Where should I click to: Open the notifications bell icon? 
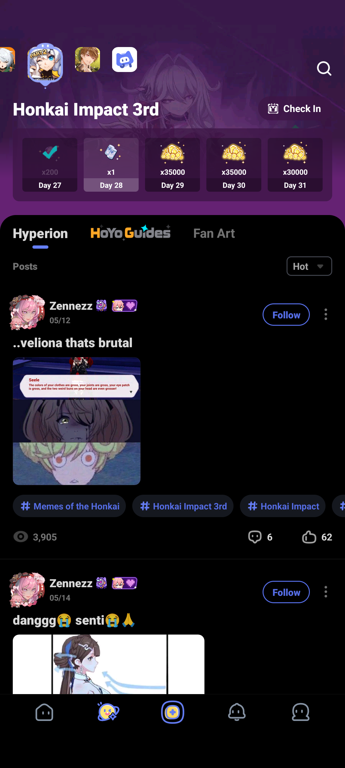pos(237,712)
